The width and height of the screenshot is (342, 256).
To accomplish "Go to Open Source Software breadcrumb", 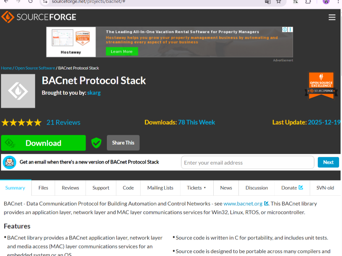I will click(35, 68).
